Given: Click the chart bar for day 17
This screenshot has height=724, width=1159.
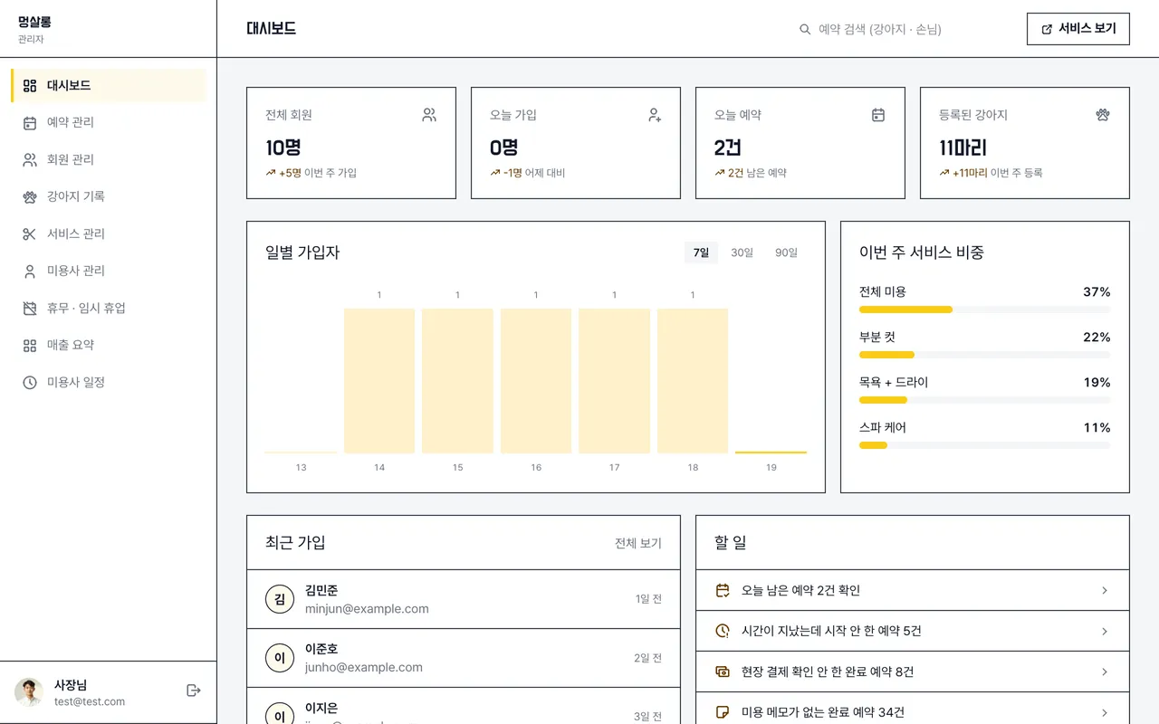Looking at the screenshot, I should point(614,381).
